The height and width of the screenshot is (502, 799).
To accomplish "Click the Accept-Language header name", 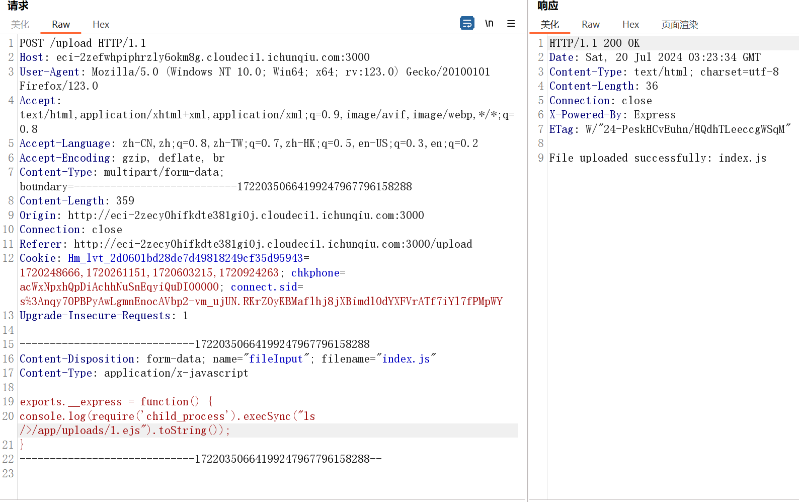I will (x=65, y=144).
